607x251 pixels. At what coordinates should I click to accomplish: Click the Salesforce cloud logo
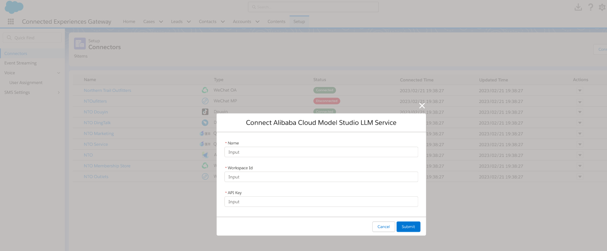tap(14, 7)
